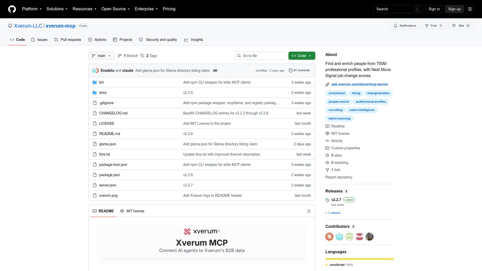Expand the Enterprise menu
Viewport: 482px width, 271px height.
[146, 9]
